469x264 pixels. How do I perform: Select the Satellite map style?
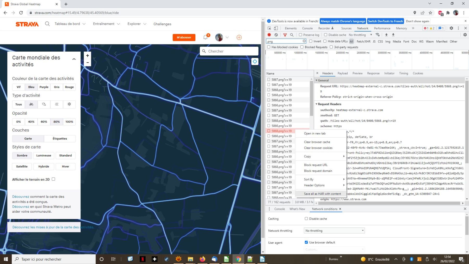[x=22, y=167]
